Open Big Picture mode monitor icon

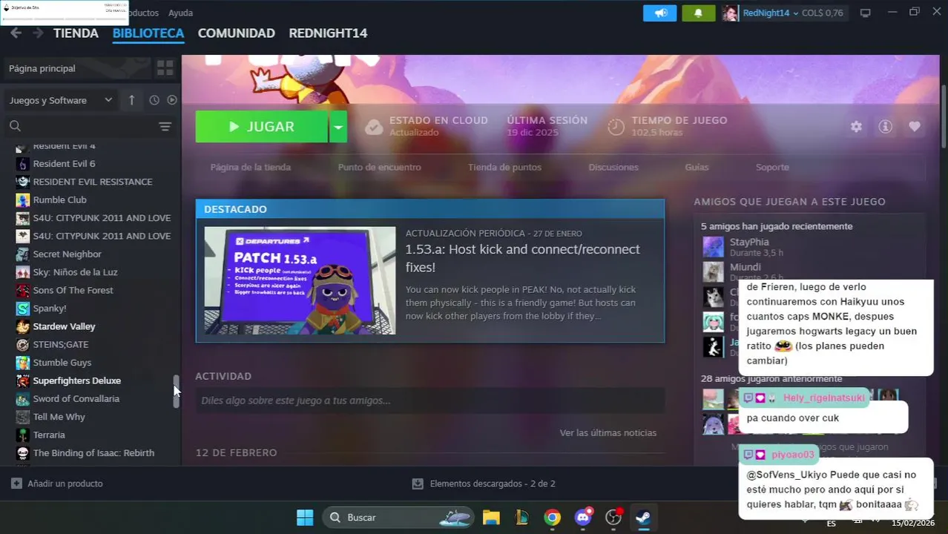(865, 13)
